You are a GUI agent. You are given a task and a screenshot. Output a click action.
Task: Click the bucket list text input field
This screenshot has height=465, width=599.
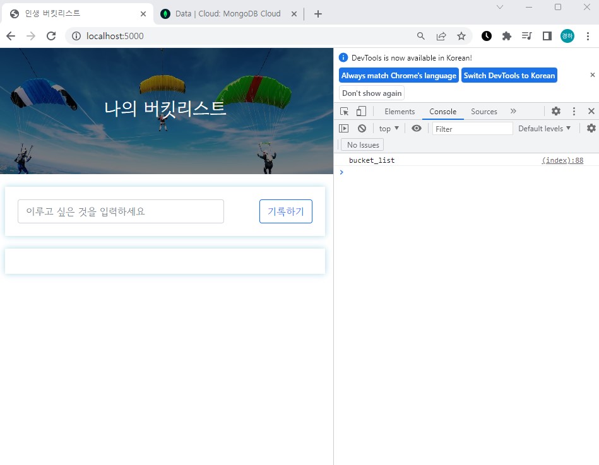click(x=121, y=211)
